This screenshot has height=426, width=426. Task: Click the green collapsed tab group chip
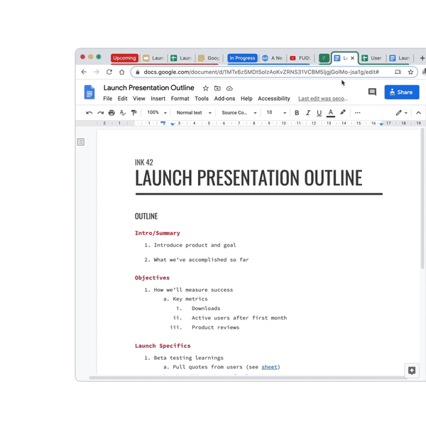point(324,58)
